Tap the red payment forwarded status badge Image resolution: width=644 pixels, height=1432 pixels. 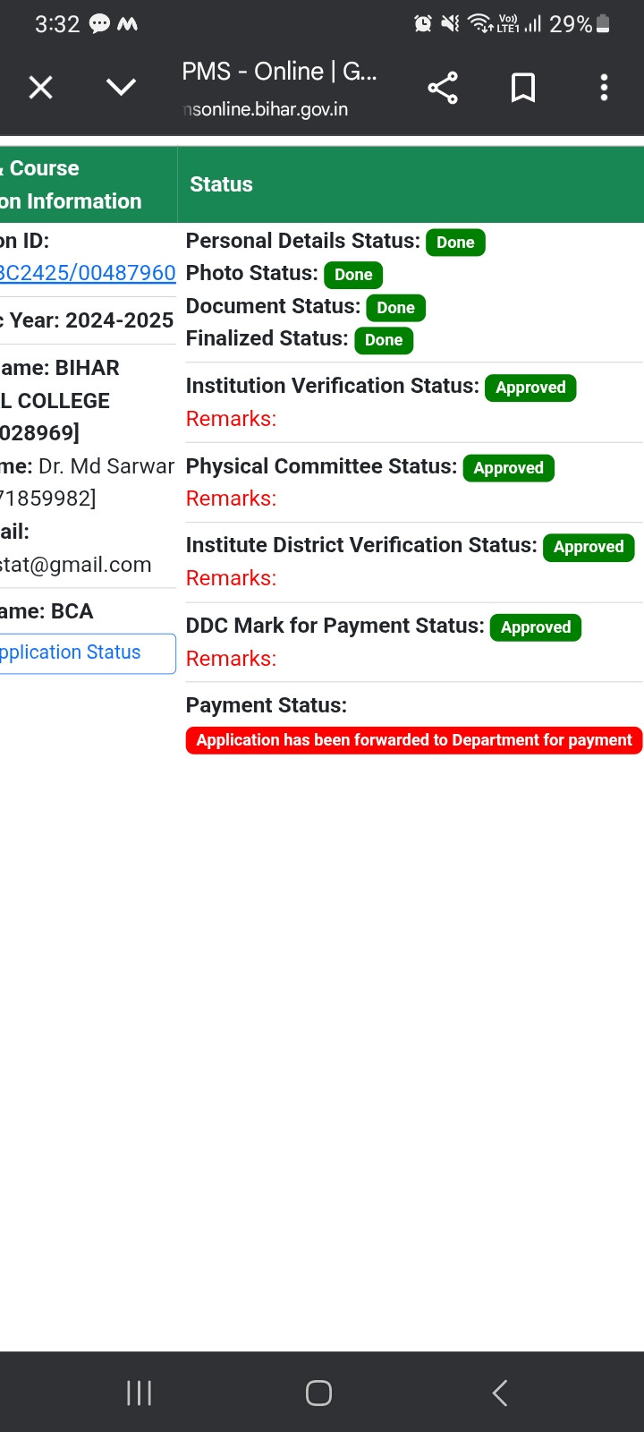coord(414,740)
